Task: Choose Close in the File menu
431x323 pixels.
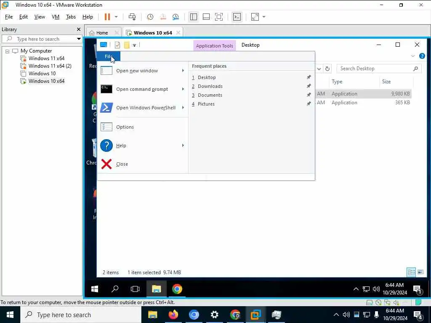Action: (122, 164)
